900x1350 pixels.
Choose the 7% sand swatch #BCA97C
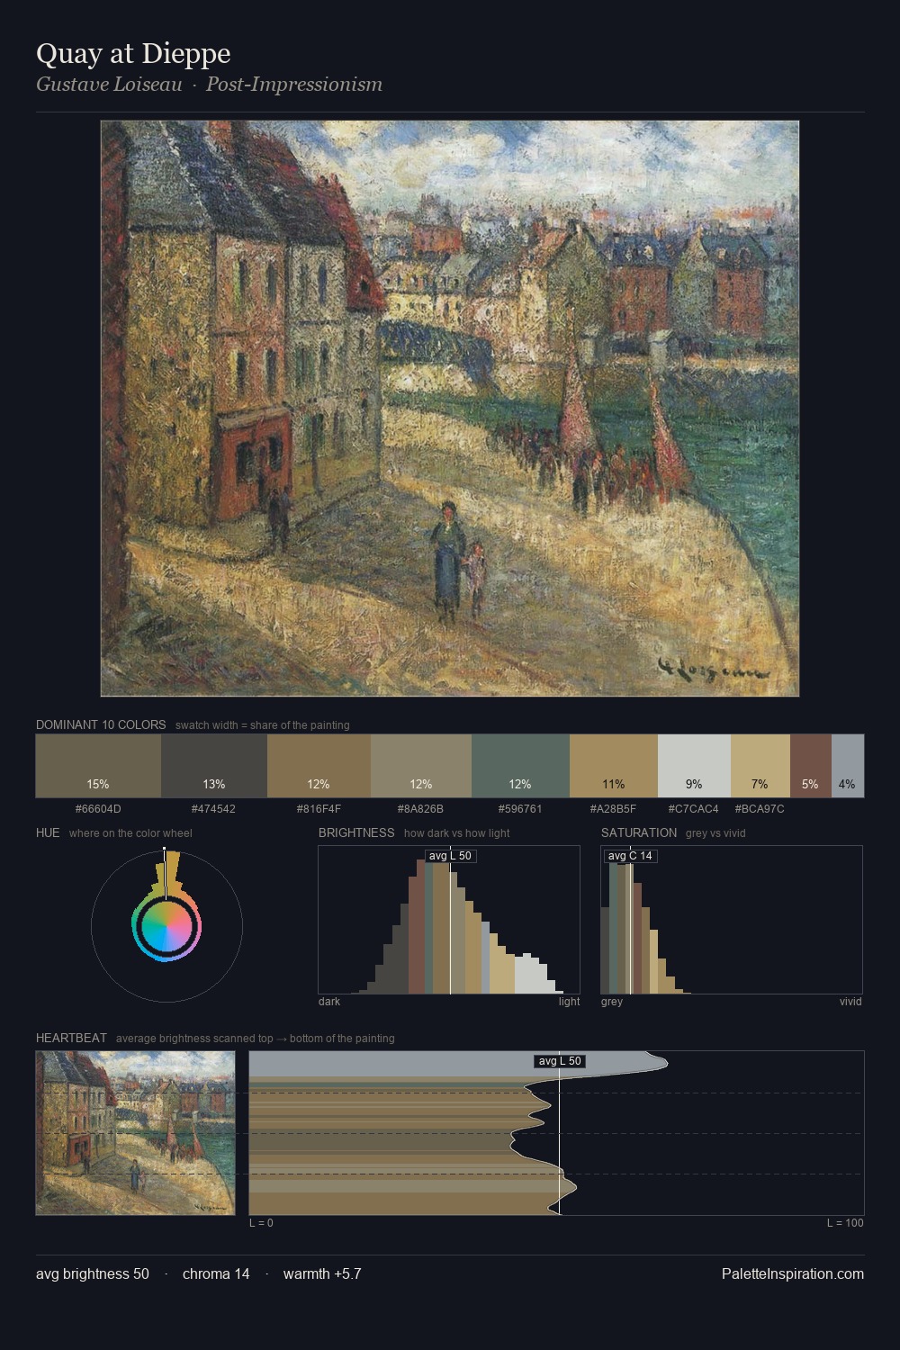pyautogui.click(x=760, y=766)
